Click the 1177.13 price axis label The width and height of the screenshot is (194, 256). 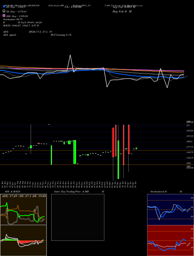coord(190,147)
